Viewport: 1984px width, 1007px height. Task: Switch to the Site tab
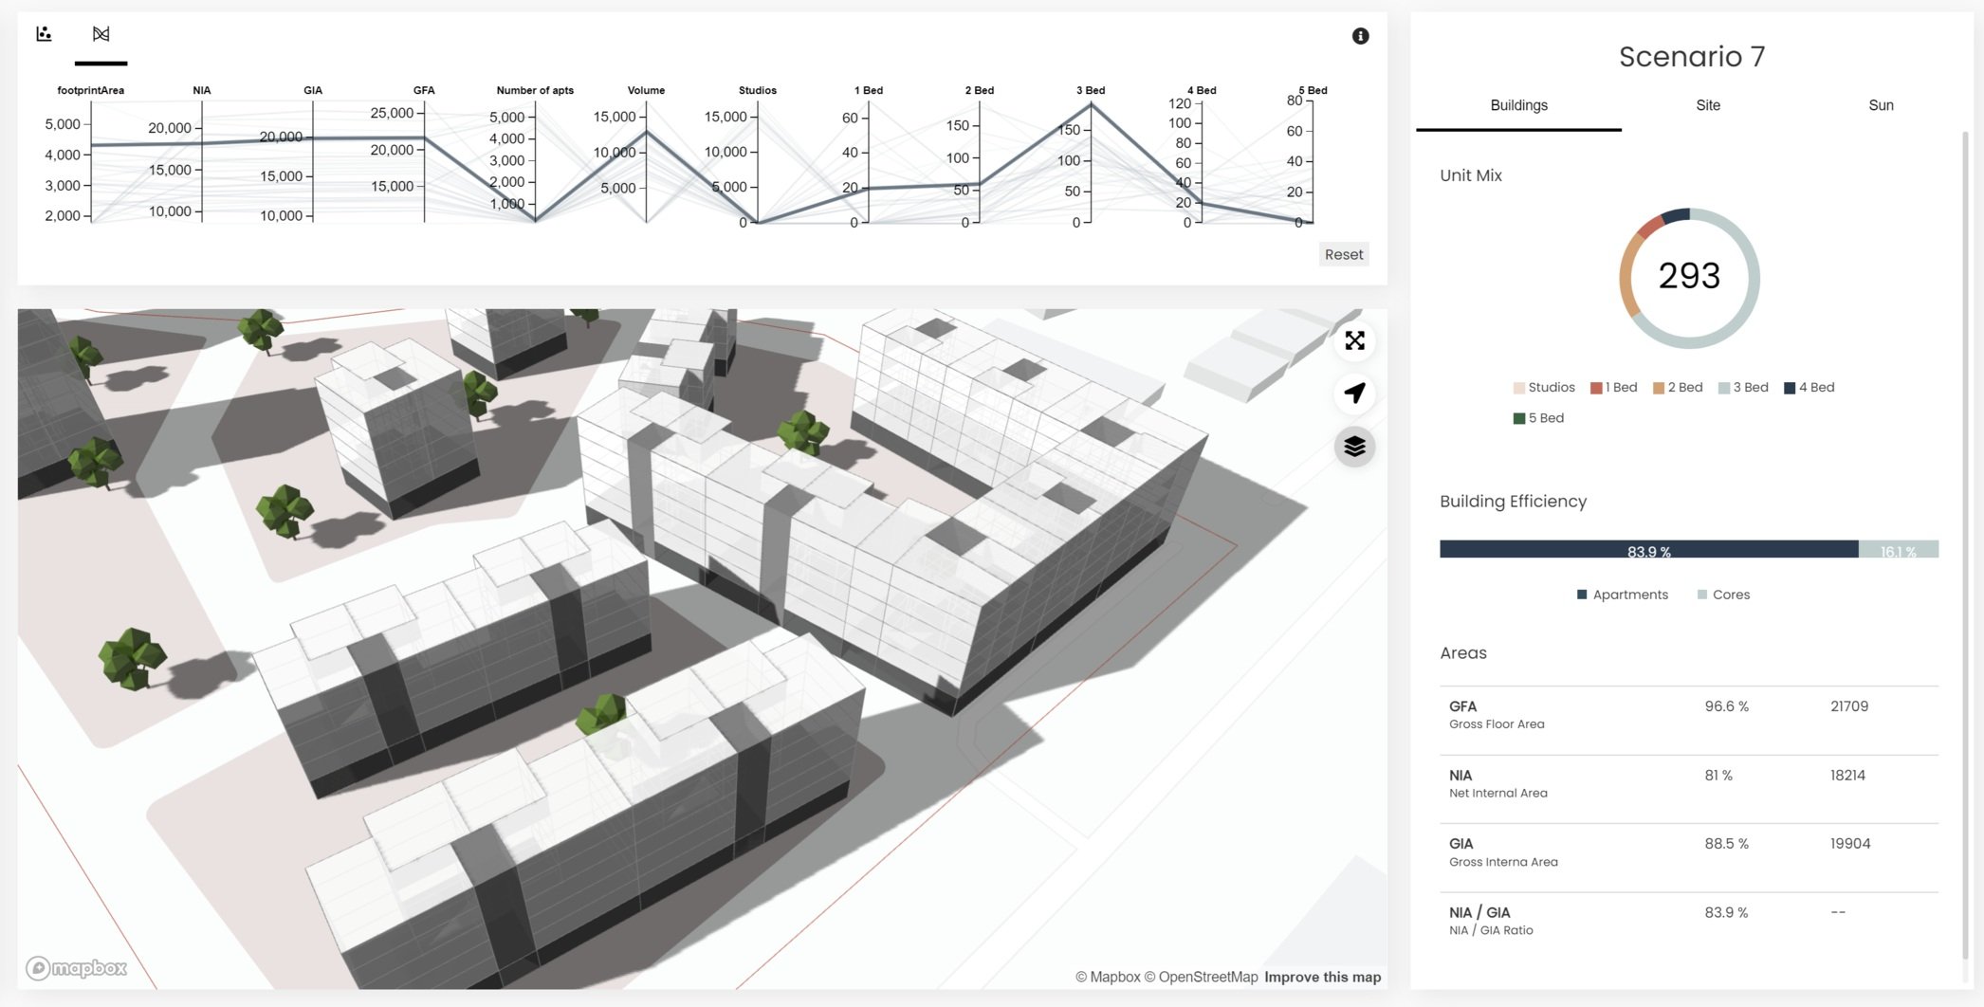click(x=1707, y=105)
